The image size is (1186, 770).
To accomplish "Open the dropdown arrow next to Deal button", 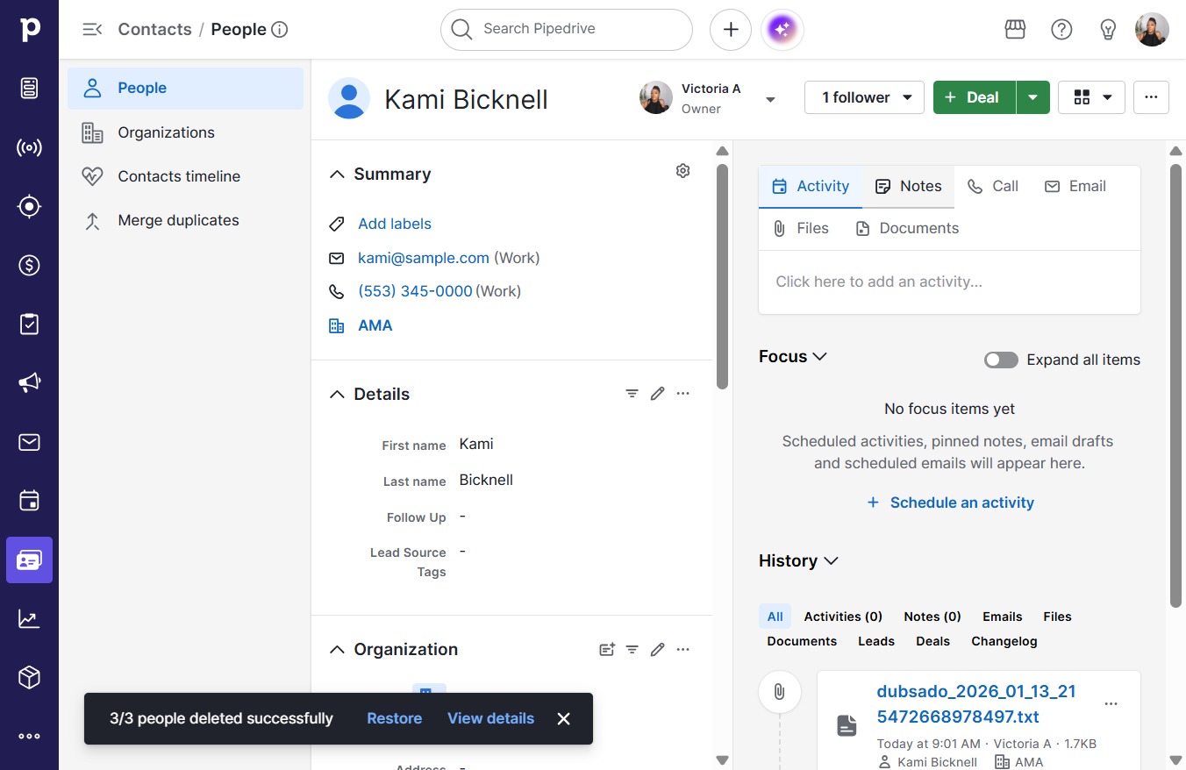I will [x=1033, y=97].
